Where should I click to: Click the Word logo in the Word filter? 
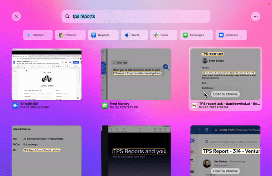click(x=126, y=35)
